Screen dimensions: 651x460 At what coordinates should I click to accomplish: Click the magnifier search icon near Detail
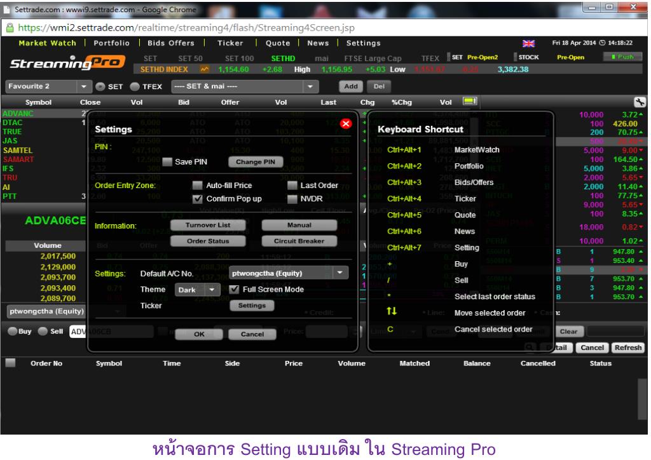[x=529, y=348]
